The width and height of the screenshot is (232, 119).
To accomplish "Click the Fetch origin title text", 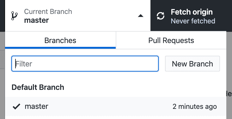I will tap(192, 12).
